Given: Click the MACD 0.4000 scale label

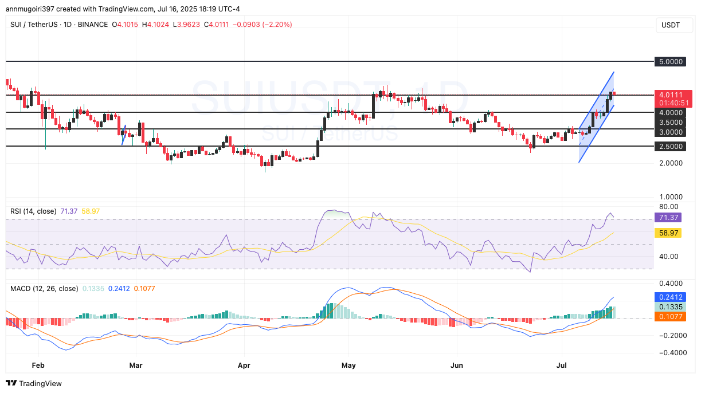Looking at the screenshot, I should (670, 283).
